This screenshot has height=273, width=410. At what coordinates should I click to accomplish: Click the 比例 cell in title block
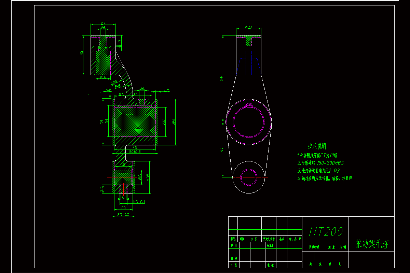343,247
